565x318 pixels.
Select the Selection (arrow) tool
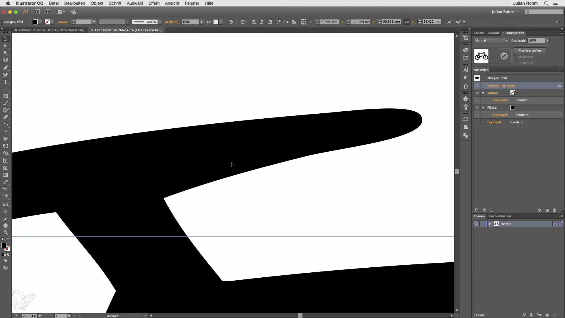6,39
